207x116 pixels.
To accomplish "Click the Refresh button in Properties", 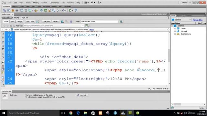I will pyautogui.click(x=82, y=95).
